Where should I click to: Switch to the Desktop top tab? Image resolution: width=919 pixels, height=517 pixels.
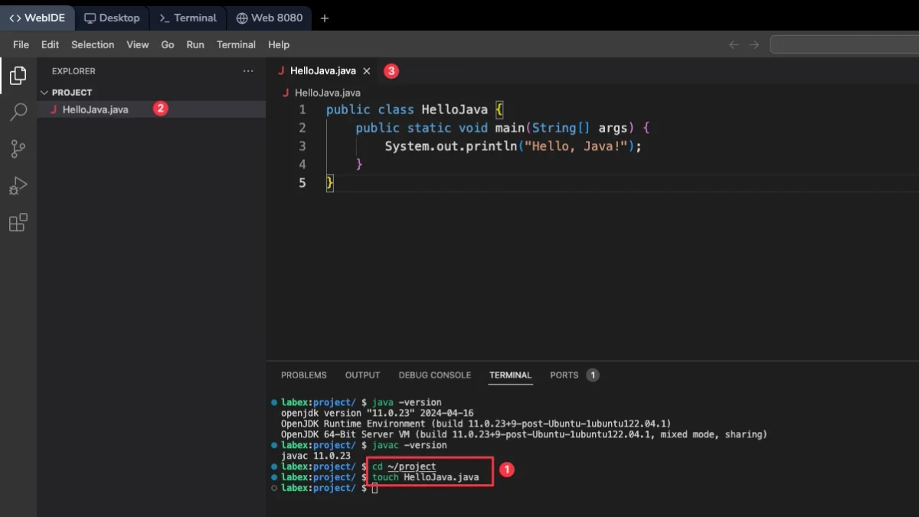[112, 18]
